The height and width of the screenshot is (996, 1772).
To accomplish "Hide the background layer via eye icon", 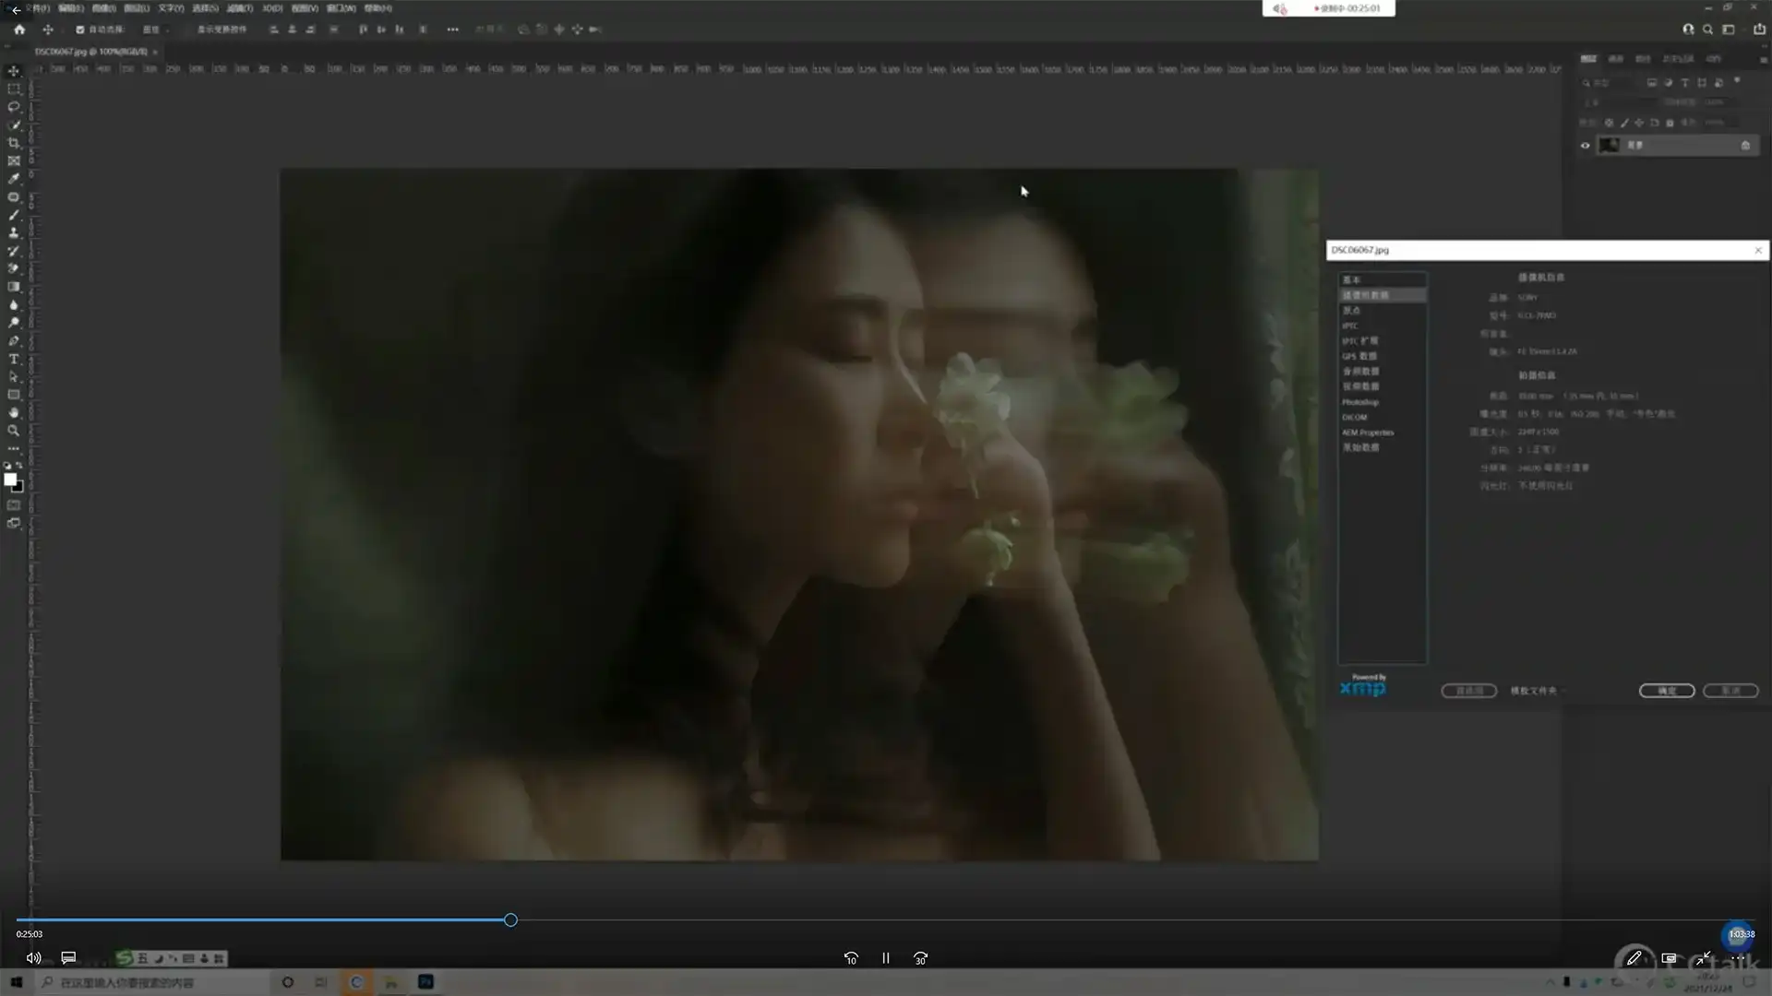I will (x=1585, y=146).
